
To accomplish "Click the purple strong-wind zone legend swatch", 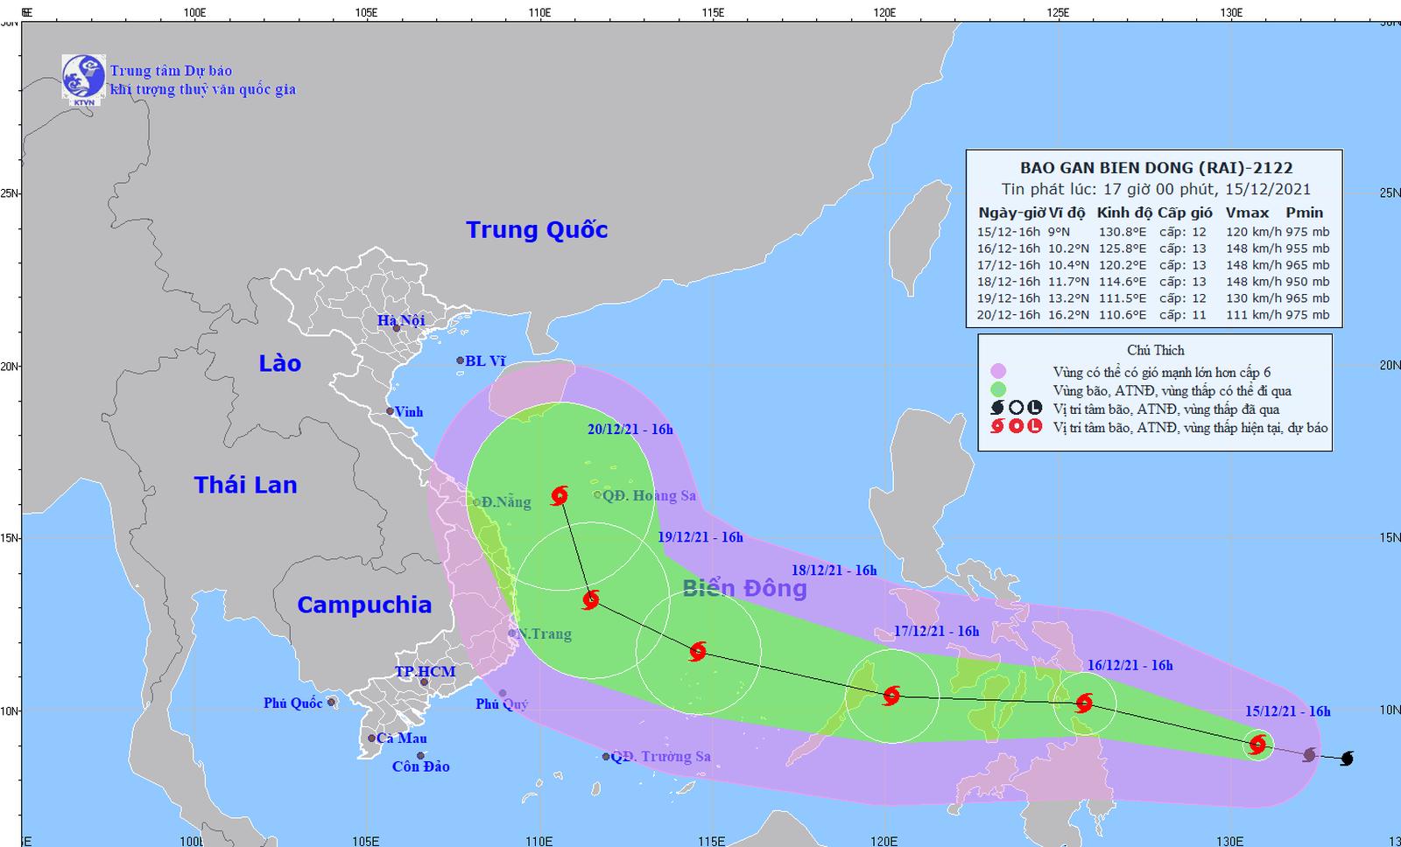I will (997, 372).
